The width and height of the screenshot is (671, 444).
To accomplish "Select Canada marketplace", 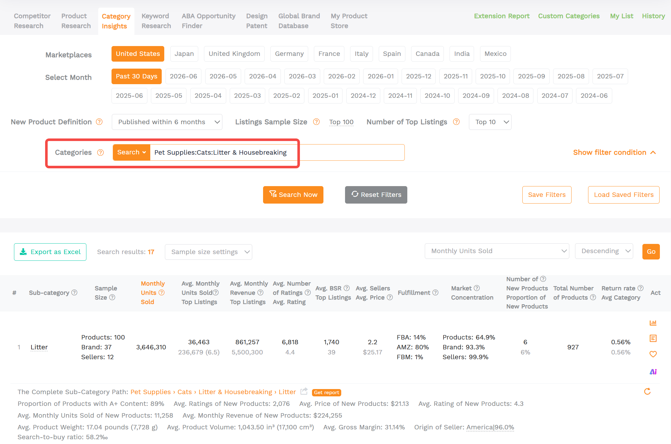I will pos(427,54).
